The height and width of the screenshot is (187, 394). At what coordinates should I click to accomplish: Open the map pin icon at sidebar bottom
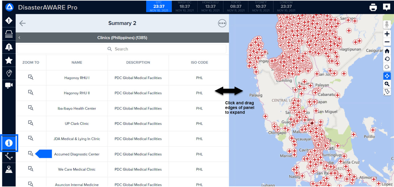click(9, 169)
